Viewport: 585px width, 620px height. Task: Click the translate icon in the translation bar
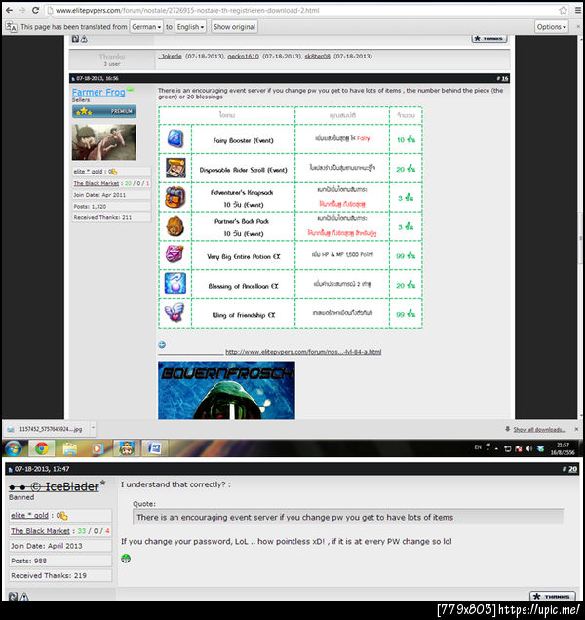11,27
